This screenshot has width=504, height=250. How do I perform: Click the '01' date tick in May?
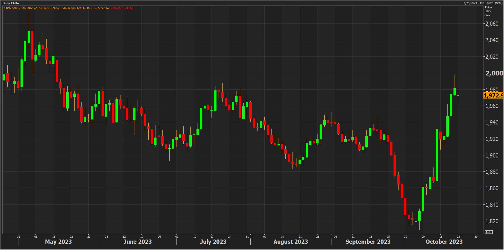tap(18, 237)
